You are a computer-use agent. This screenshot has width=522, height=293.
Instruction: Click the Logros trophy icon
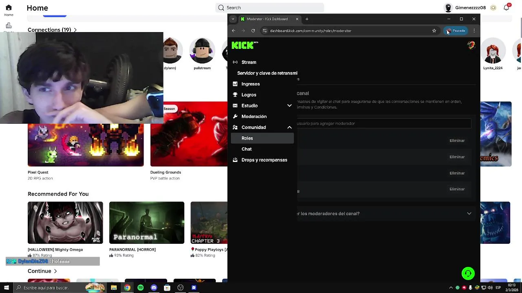click(x=235, y=95)
